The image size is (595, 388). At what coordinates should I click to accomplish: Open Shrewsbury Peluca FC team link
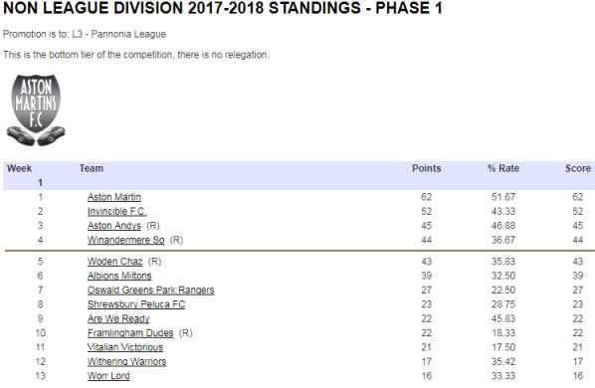[x=136, y=304]
